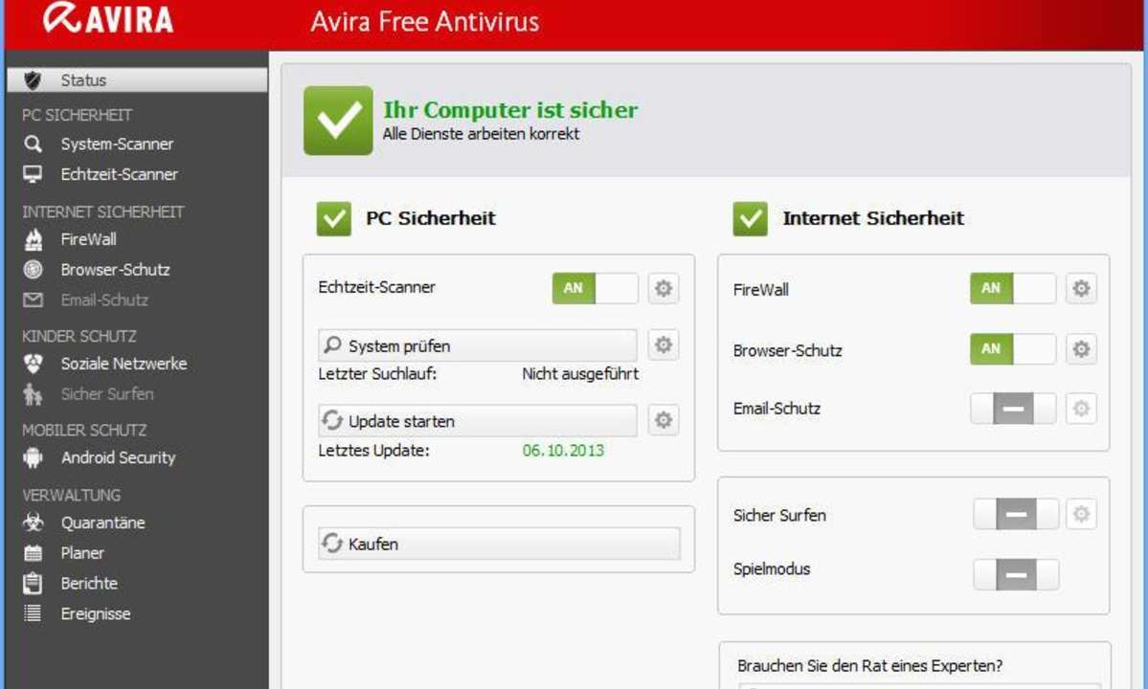Click the Sicher Surfen family icon
The width and height of the screenshot is (1148, 689).
[x=33, y=394]
